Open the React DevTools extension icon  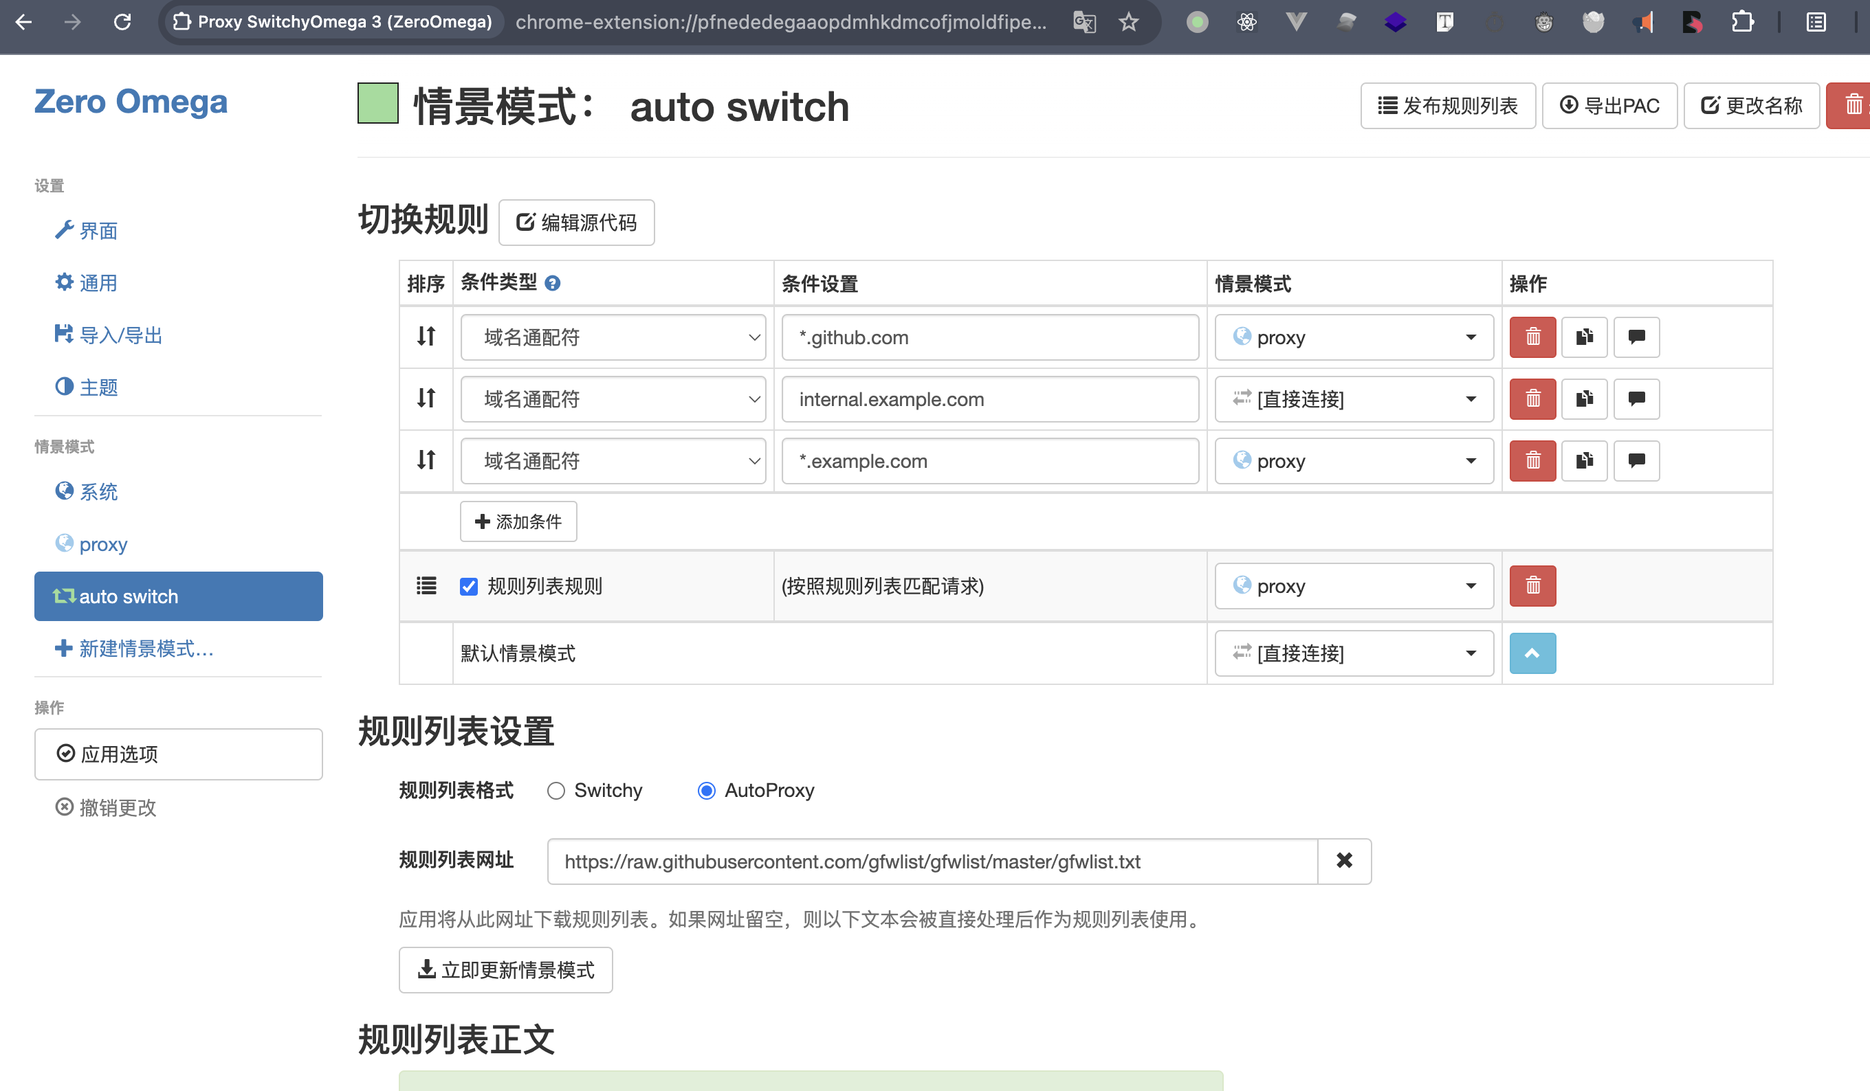pyautogui.click(x=1246, y=22)
